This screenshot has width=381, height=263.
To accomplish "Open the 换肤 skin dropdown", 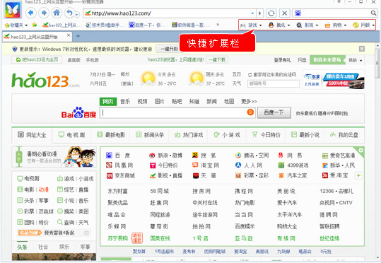I will [x=356, y=60].
